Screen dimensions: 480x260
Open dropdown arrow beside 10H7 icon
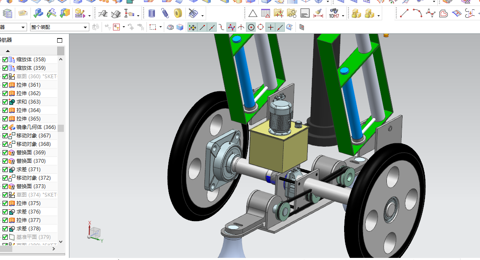point(343,15)
